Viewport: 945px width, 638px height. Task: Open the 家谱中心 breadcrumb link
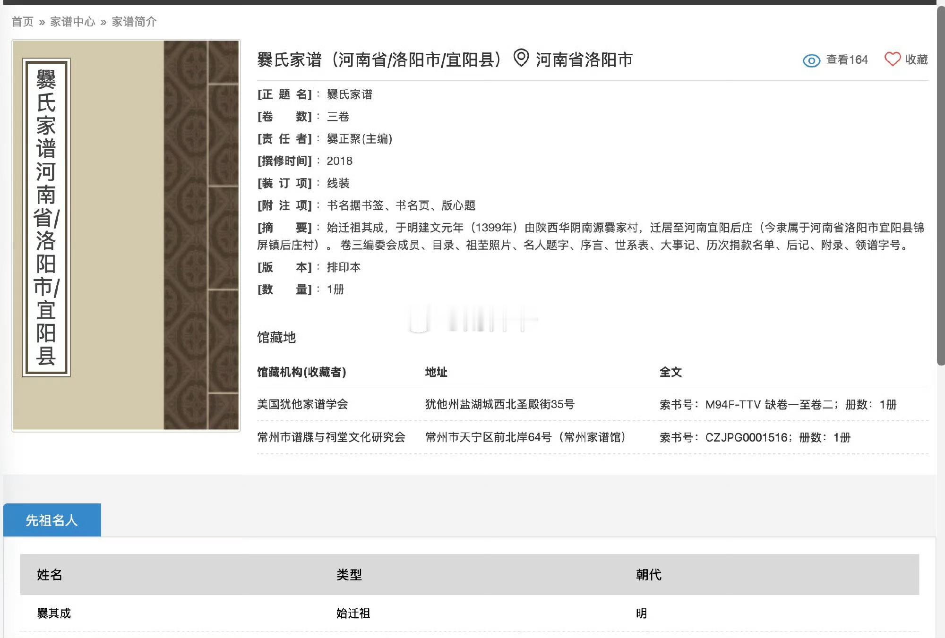coord(74,22)
